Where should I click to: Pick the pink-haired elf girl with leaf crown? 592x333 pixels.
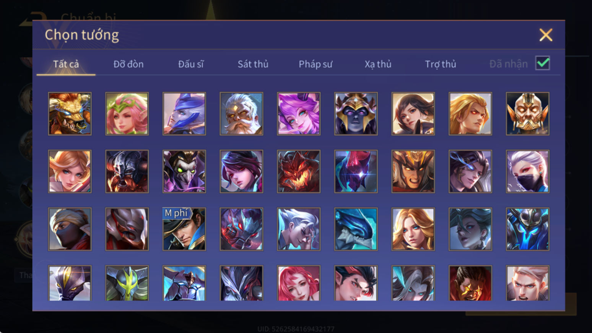(x=127, y=114)
